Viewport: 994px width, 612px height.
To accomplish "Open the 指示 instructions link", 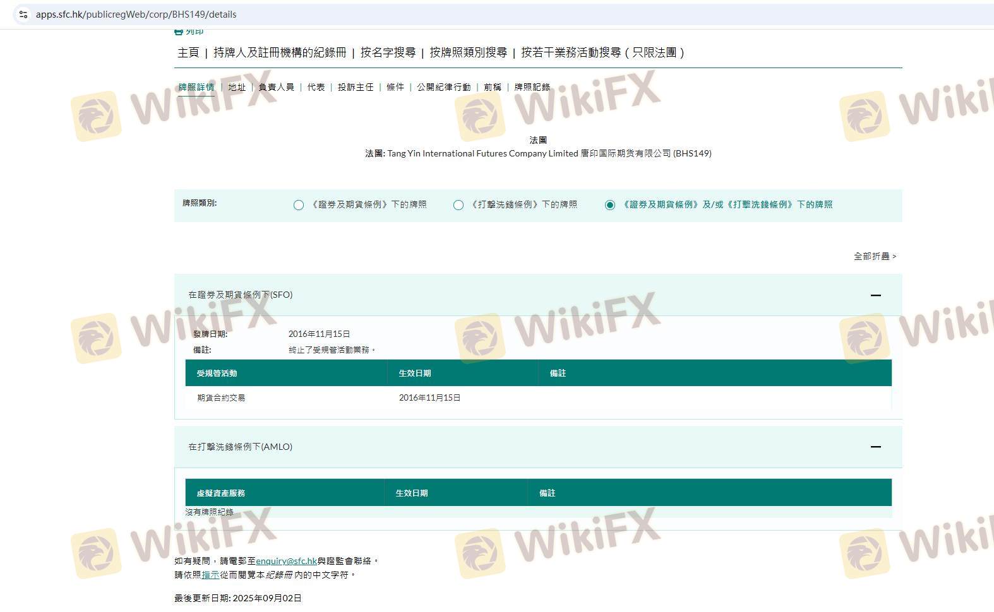I will [x=210, y=575].
